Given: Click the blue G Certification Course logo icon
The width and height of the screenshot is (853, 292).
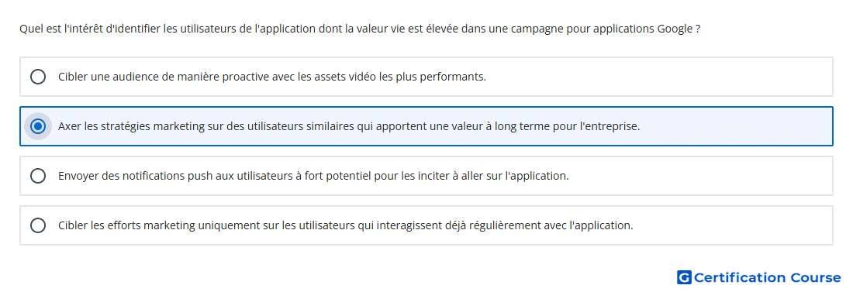Looking at the screenshot, I should tap(684, 278).
